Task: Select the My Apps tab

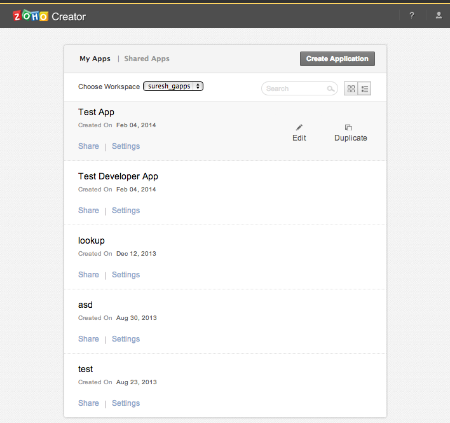Action: [x=95, y=59]
